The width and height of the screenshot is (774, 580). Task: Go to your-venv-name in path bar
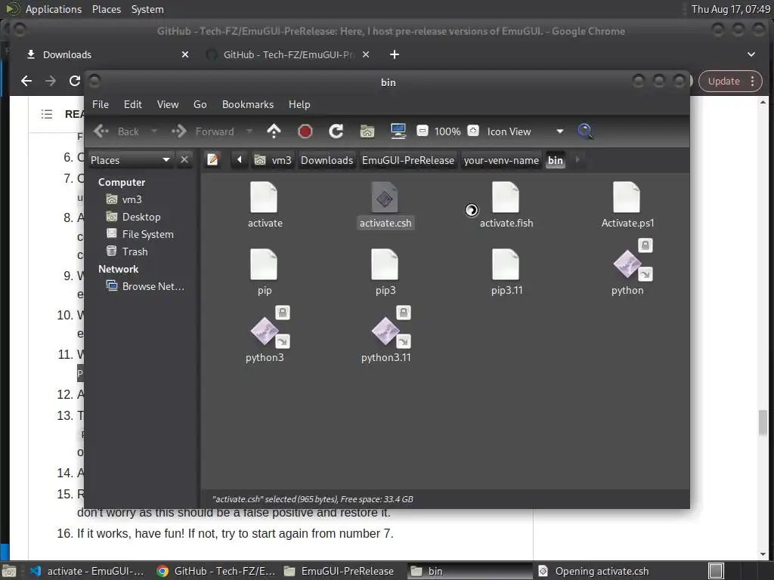point(501,160)
